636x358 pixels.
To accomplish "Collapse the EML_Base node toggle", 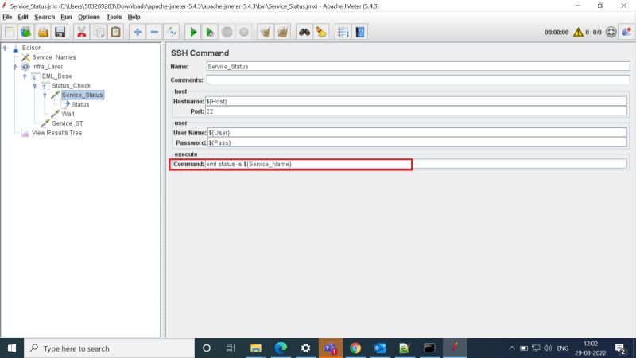I will tap(25, 76).
